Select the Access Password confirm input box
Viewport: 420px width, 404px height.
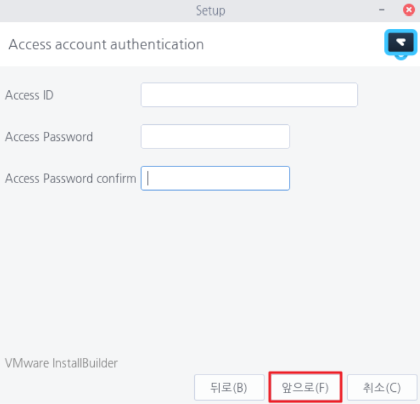[x=215, y=178]
